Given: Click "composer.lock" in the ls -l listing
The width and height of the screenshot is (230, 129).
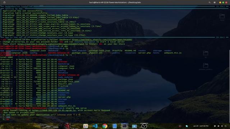Looking at the screenshot, I should tap(66, 68).
